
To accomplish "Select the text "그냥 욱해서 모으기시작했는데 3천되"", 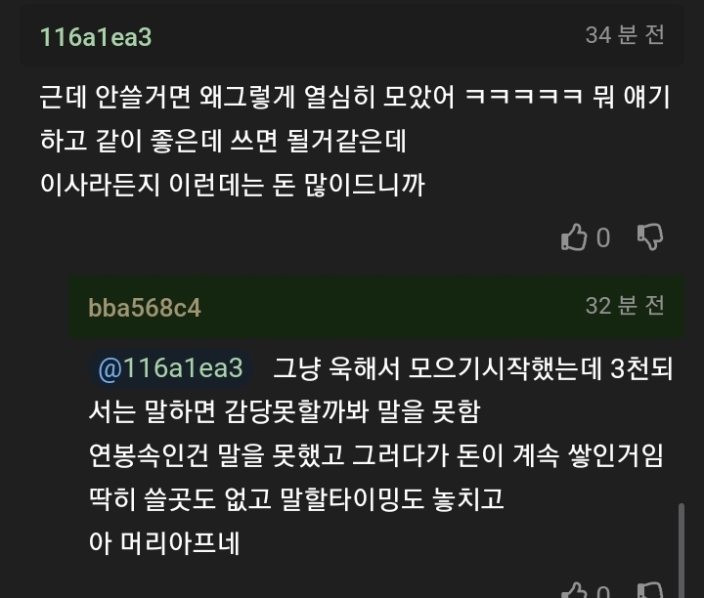I will pyautogui.click(x=467, y=368).
